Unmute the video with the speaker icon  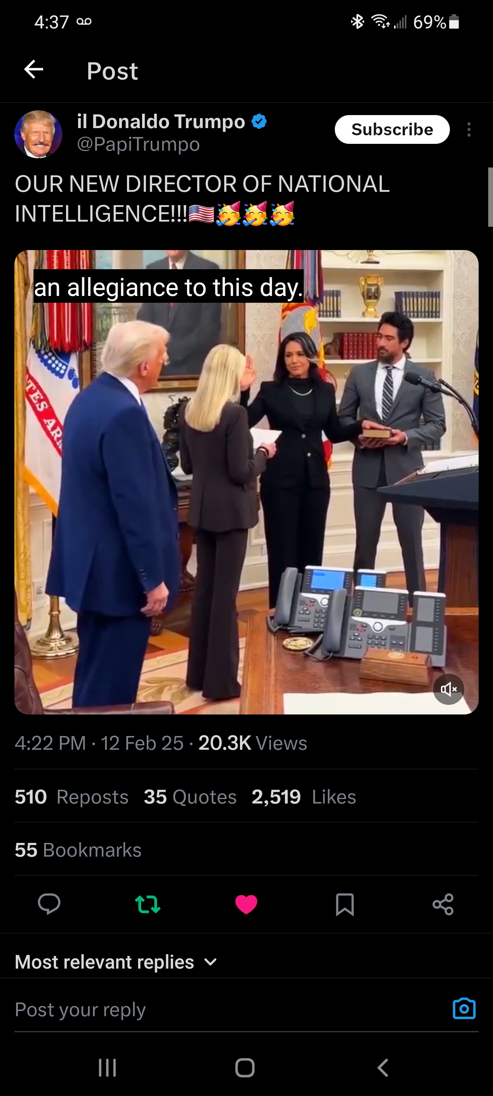pos(448,689)
